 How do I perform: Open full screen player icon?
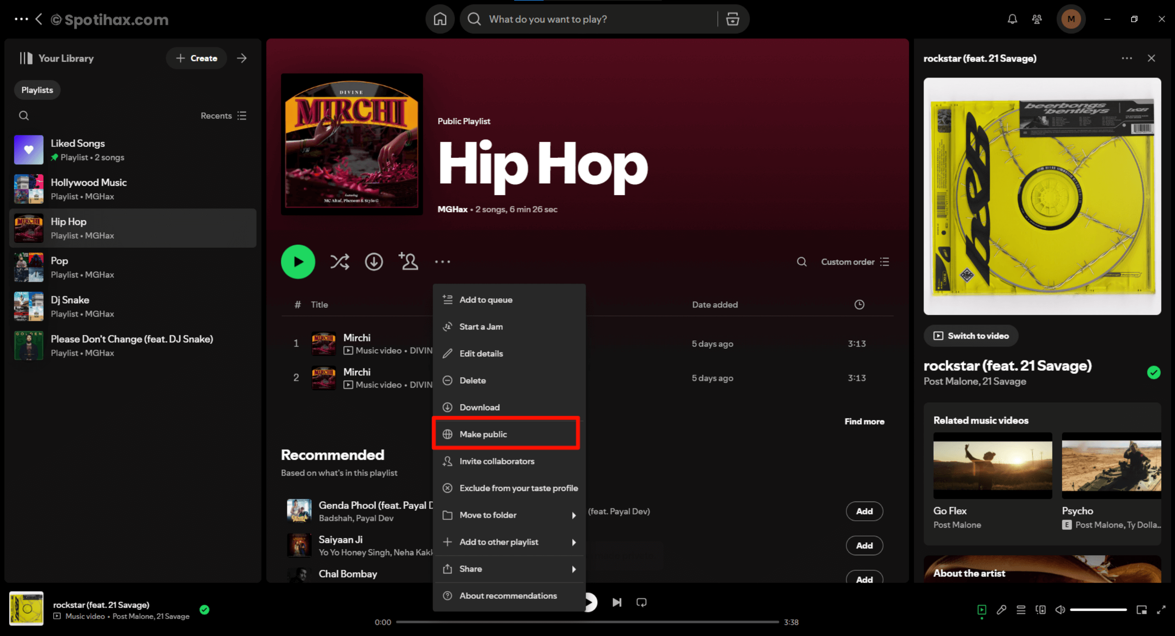pyautogui.click(x=1161, y=610)
